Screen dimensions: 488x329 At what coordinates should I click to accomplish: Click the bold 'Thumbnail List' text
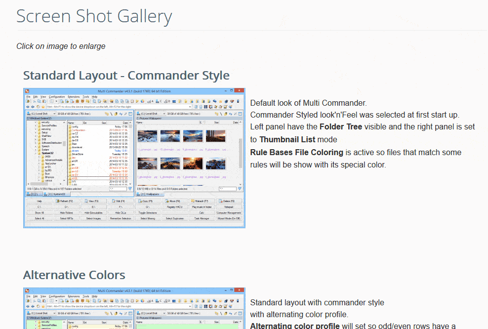[287, 139]
